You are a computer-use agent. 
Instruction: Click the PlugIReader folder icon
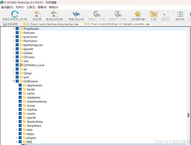click(x=21, y=29)
